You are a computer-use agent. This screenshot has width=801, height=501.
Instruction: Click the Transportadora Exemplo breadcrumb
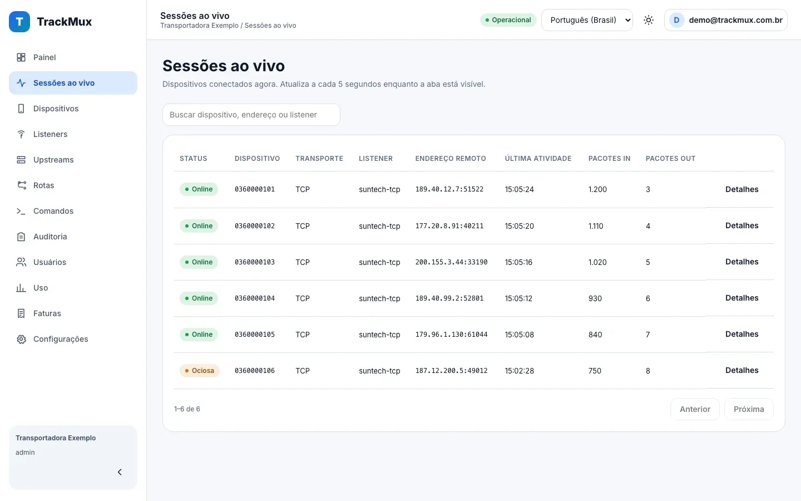(199, 26)
